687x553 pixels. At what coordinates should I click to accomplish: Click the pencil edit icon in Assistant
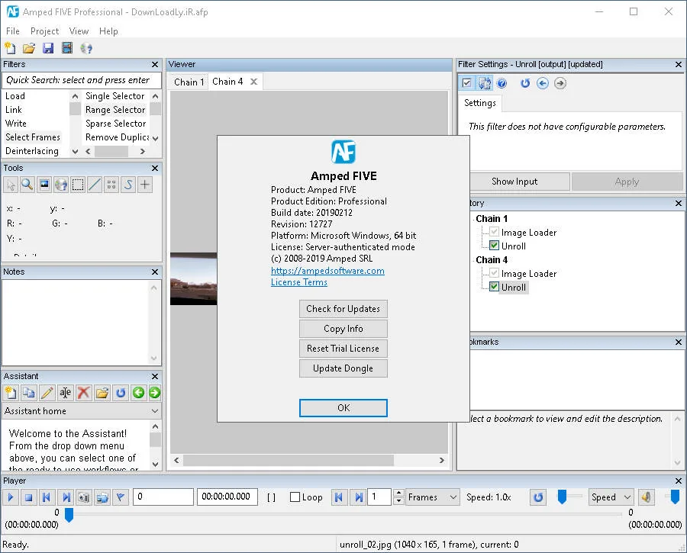[x=47, y=393]
